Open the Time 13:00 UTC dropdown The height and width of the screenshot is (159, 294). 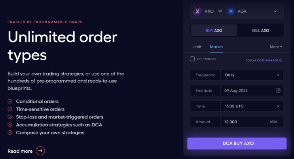252,106
